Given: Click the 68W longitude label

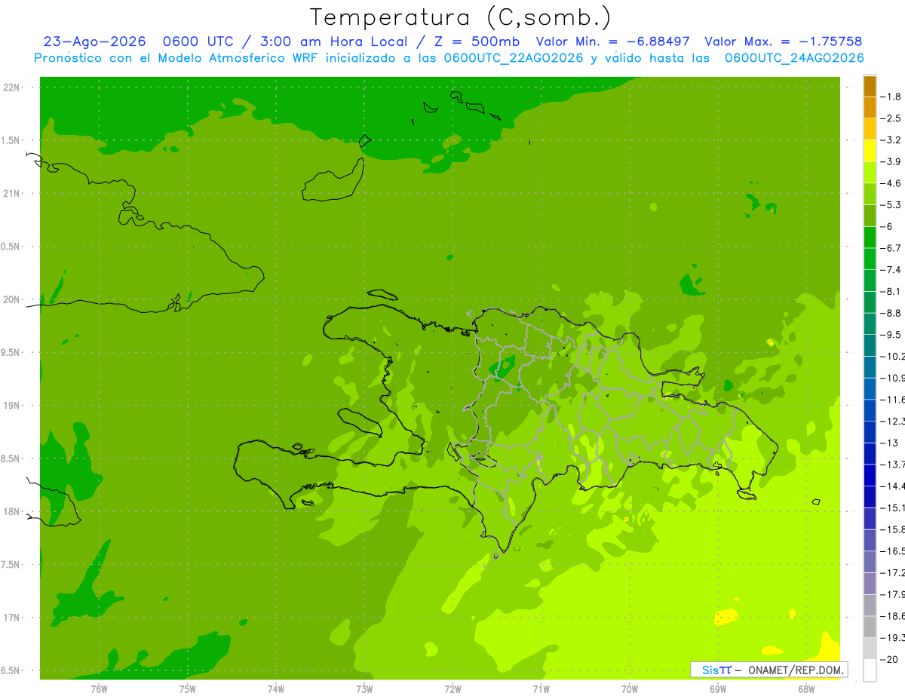Looking at the screenshot, I should pos(806,688).
